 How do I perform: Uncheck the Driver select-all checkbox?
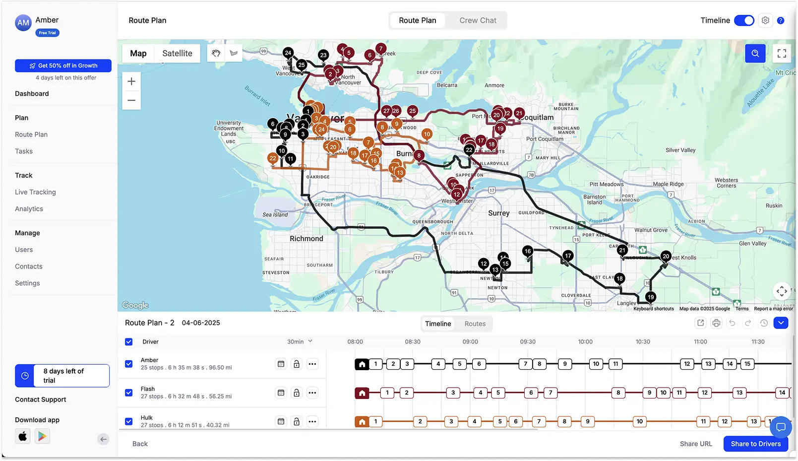click(128, 342)
